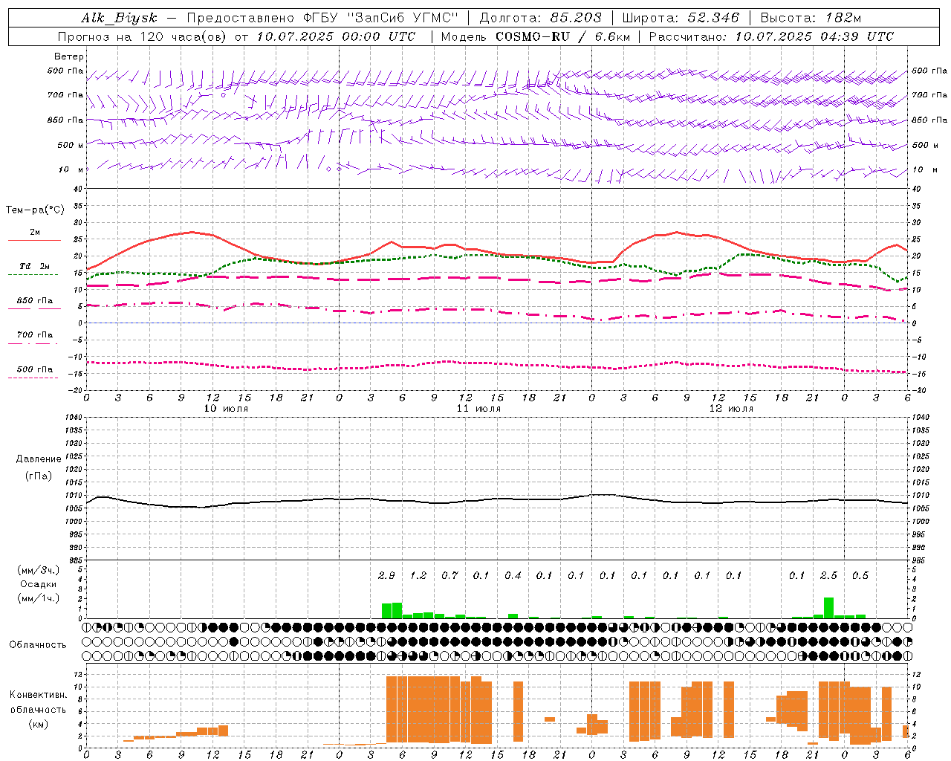
Task: Select the 'Предоставлено ФГБУ "ЗапСиб УГМС"' text
Action: click(x=322, y=18)
